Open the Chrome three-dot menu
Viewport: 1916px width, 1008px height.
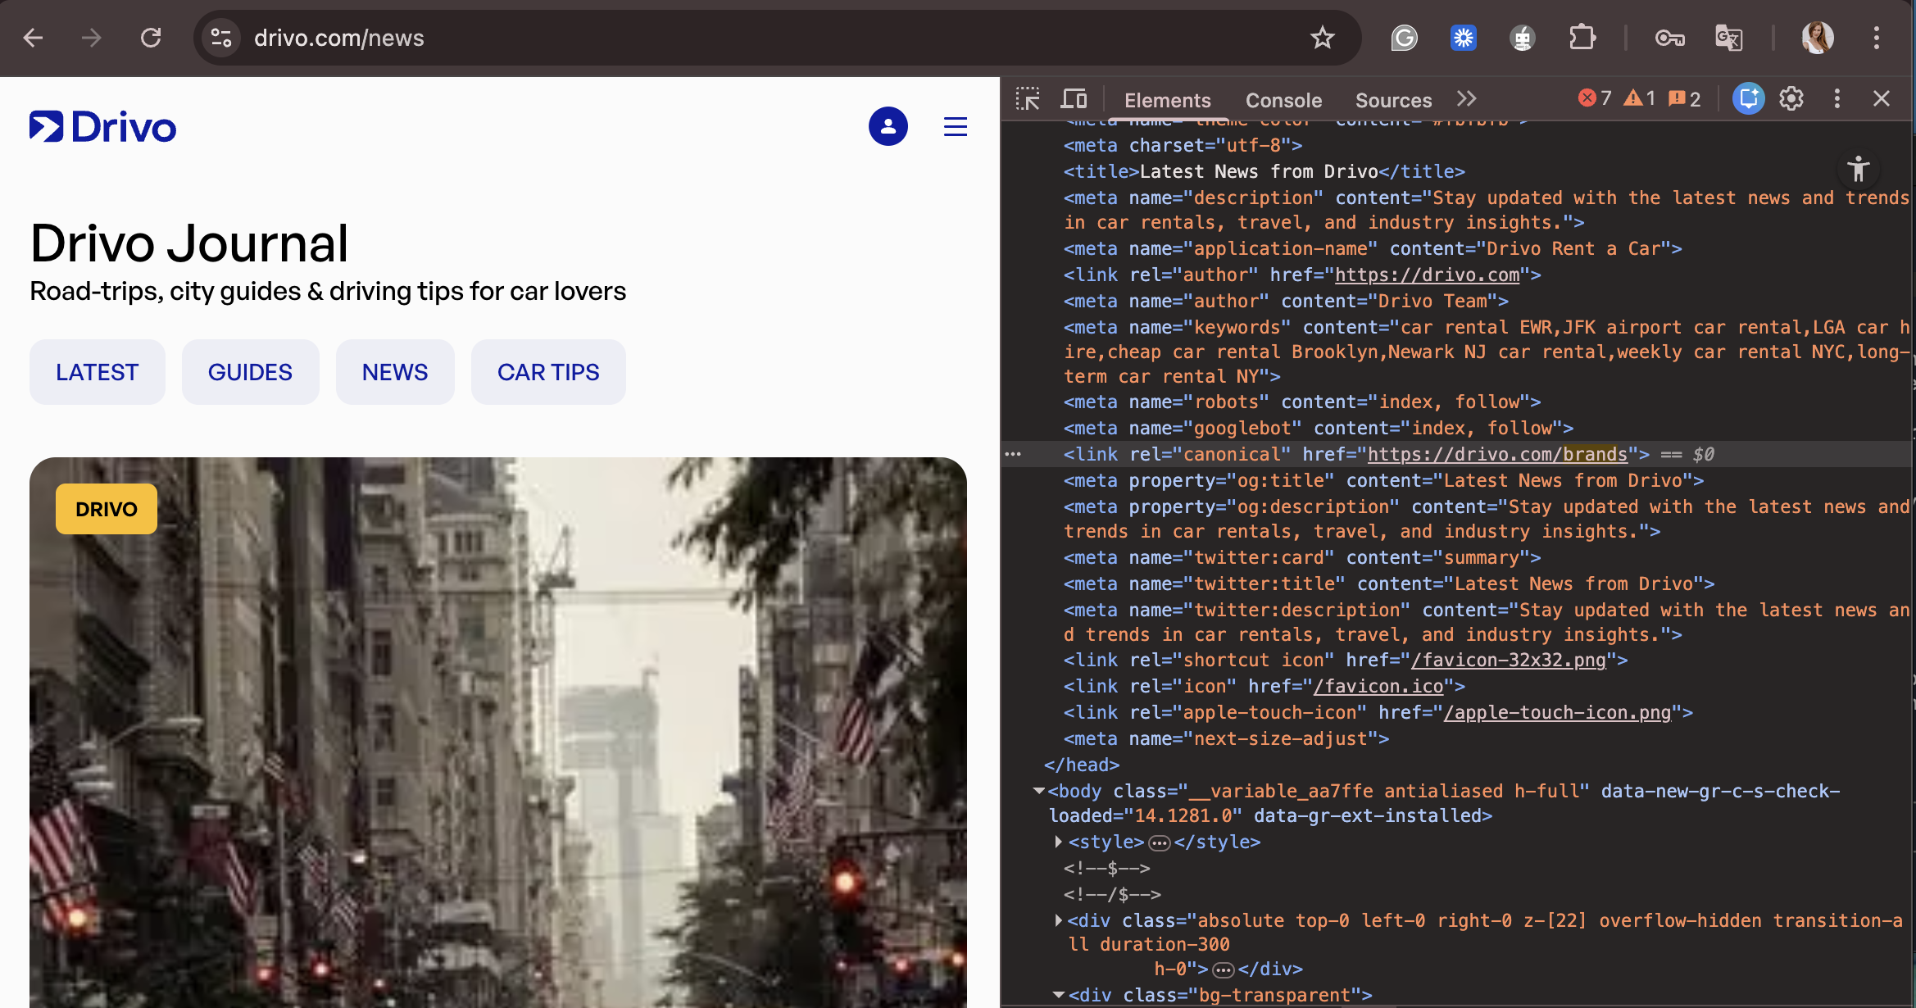click(x=1876, y=38)
